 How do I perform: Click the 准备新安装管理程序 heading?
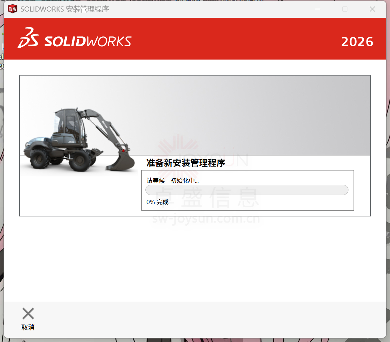coord(186,163)
